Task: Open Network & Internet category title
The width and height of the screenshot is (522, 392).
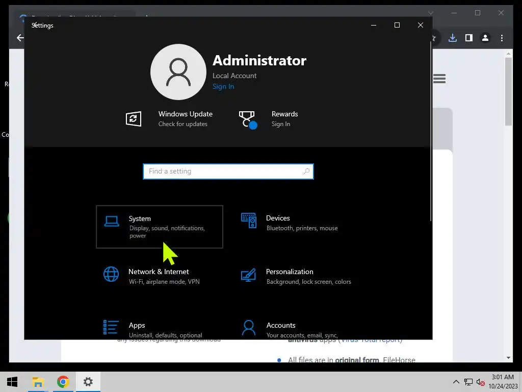Action: [159, 272]
